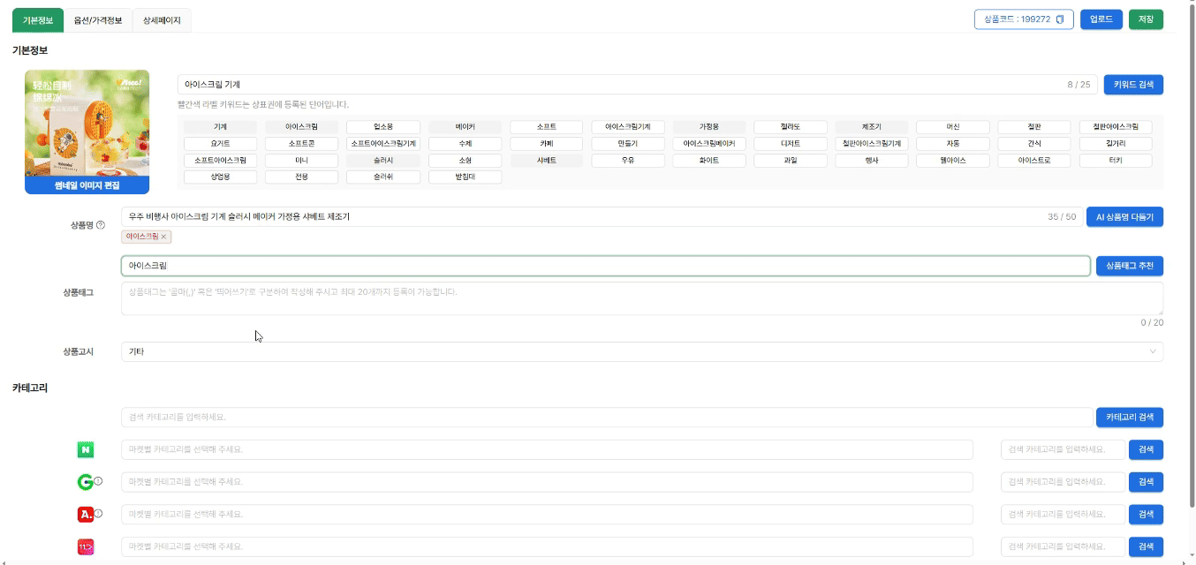Click the Gmarket logo icon
The image size is (1196, 565).
(x=85, y=482)
